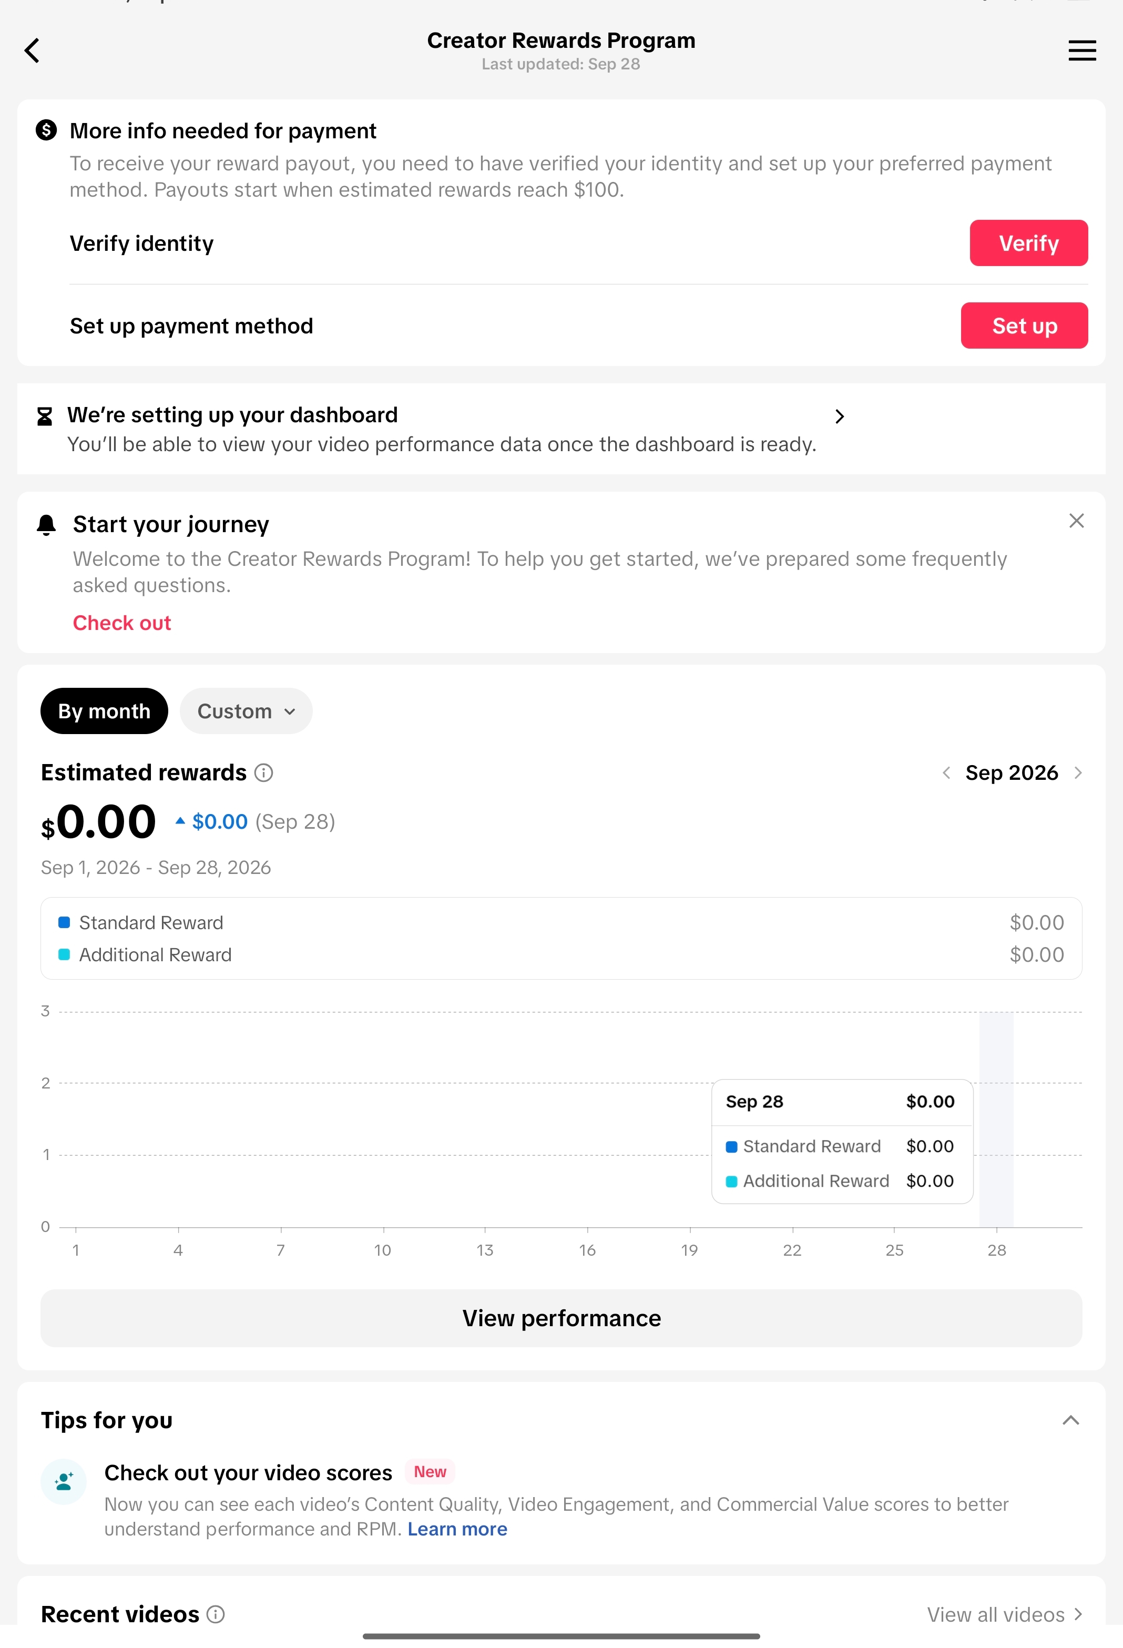The image size is (1123, 1648).
Task: Open the Check out FAQ link
Action: [x=122, y=623]
